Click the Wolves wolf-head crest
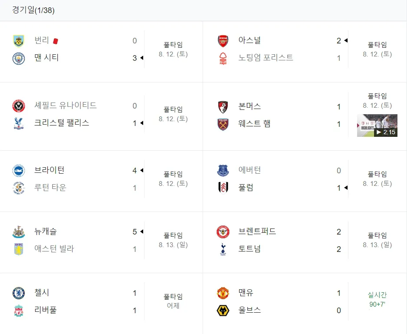Image resolution: width=407 pixels, height=334 pixels. point(223,311)
